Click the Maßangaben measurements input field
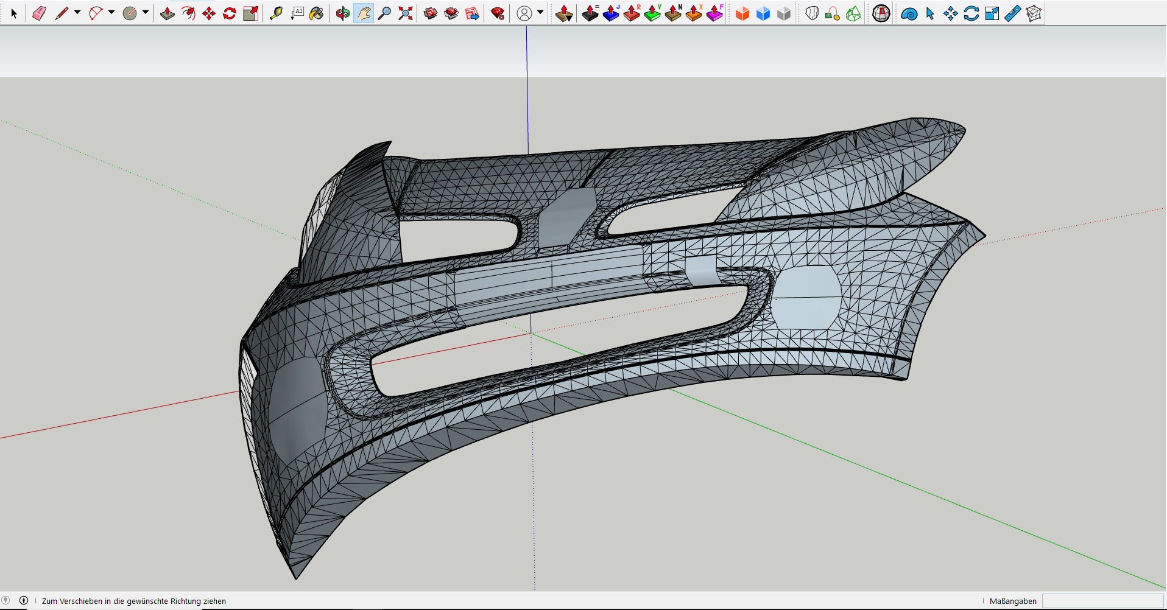Image resolution: width=1167 pixels, height=610 pixels. tap(1102, 601)
